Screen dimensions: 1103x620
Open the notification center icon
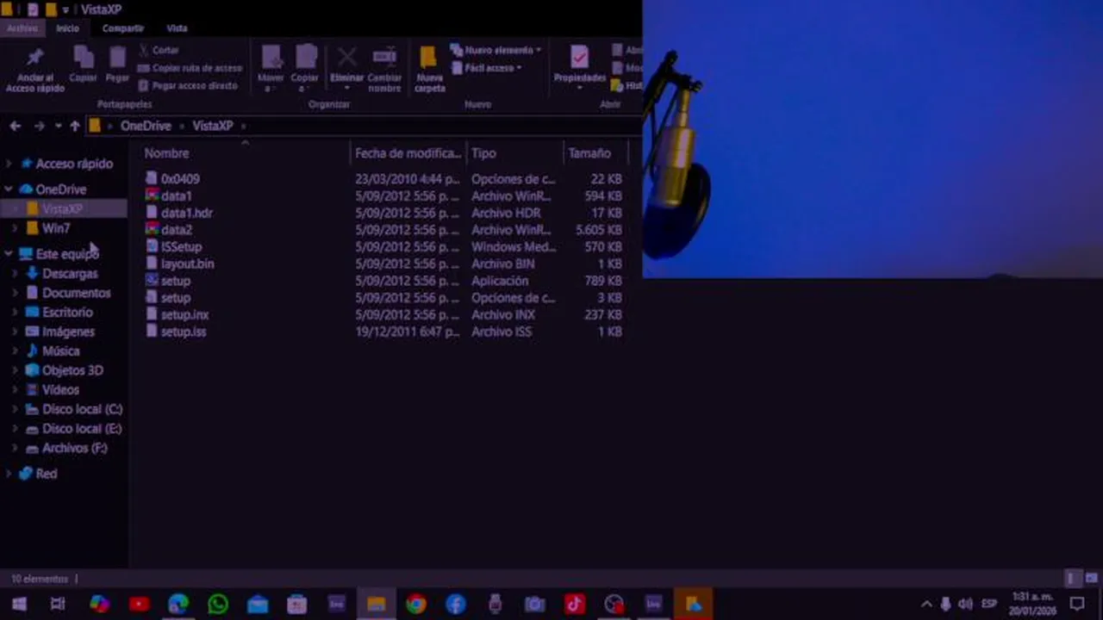[1077, 604]
